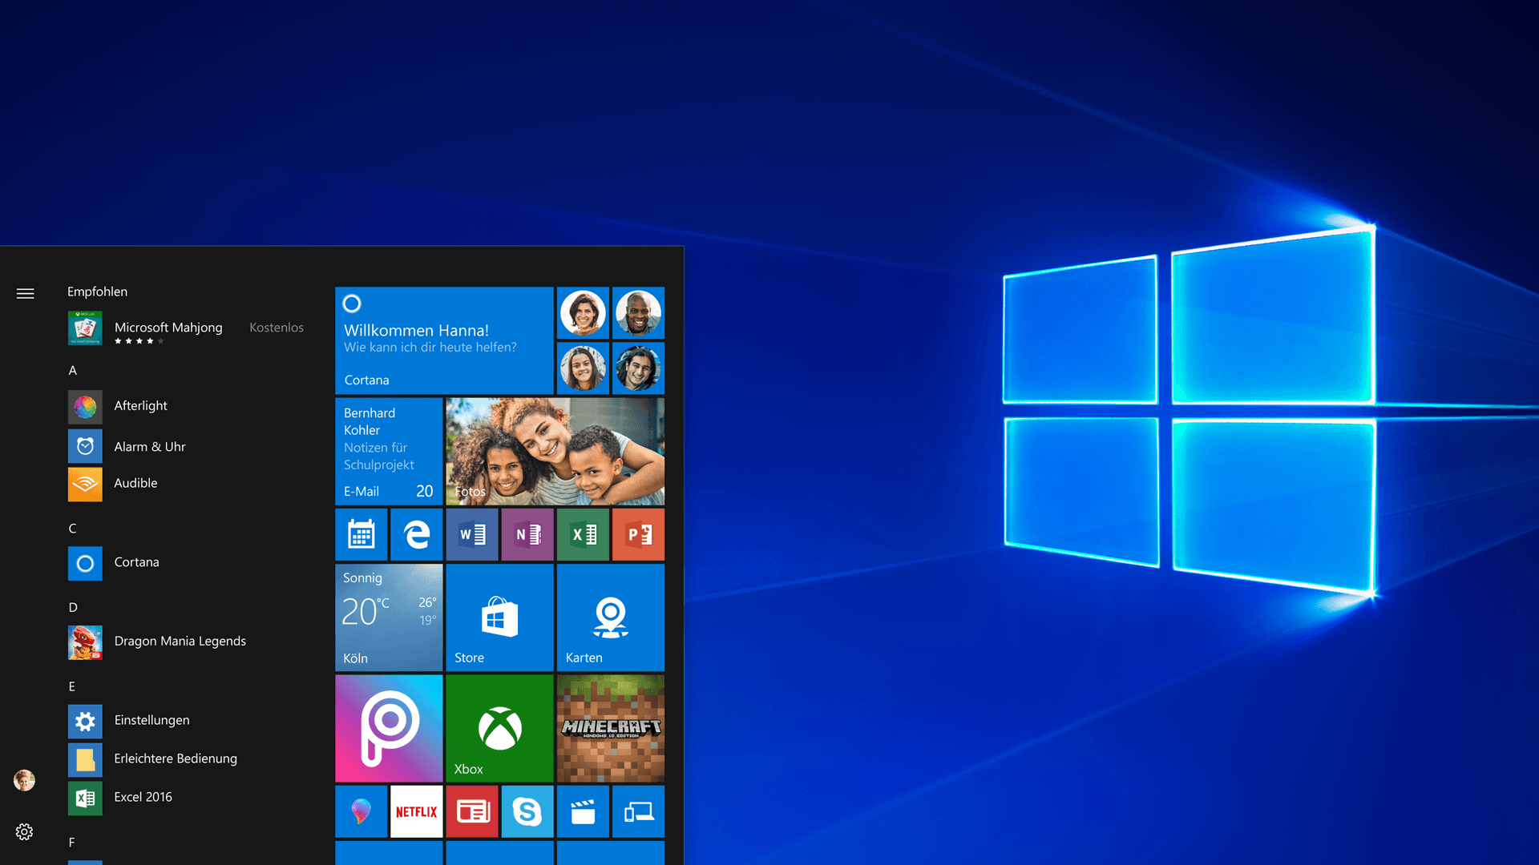This screenshot has height=865, width=1539.
Task: Open the Sonnig Köln weather tile
Action: (389, 618)
